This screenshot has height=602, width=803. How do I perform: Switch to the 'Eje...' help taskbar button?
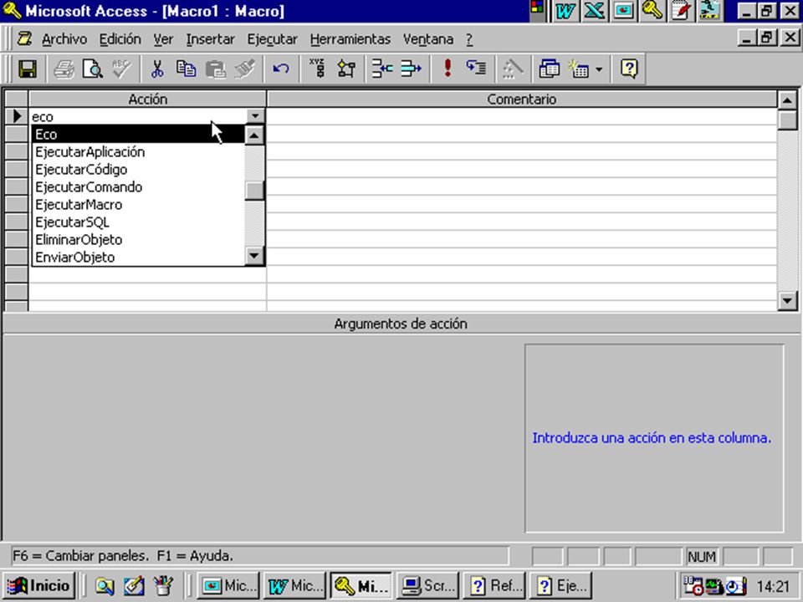[x=560, y=585]
